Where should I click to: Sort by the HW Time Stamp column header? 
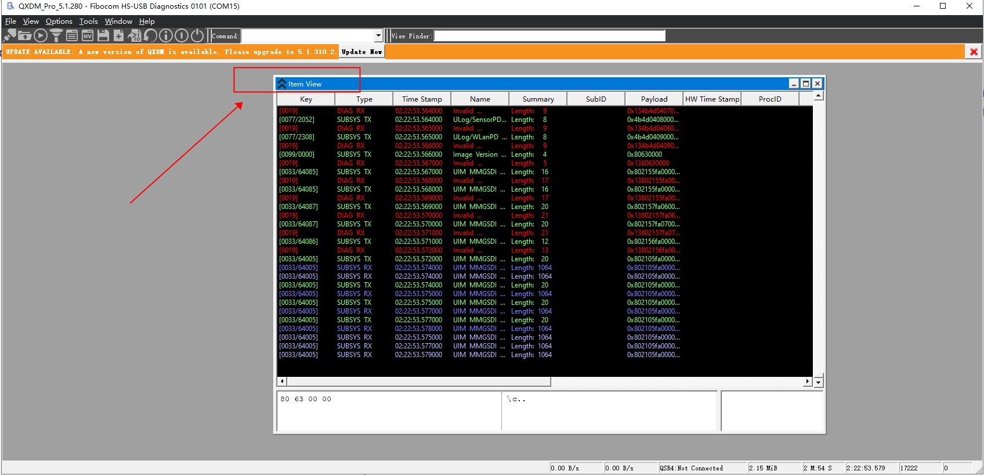712,99
